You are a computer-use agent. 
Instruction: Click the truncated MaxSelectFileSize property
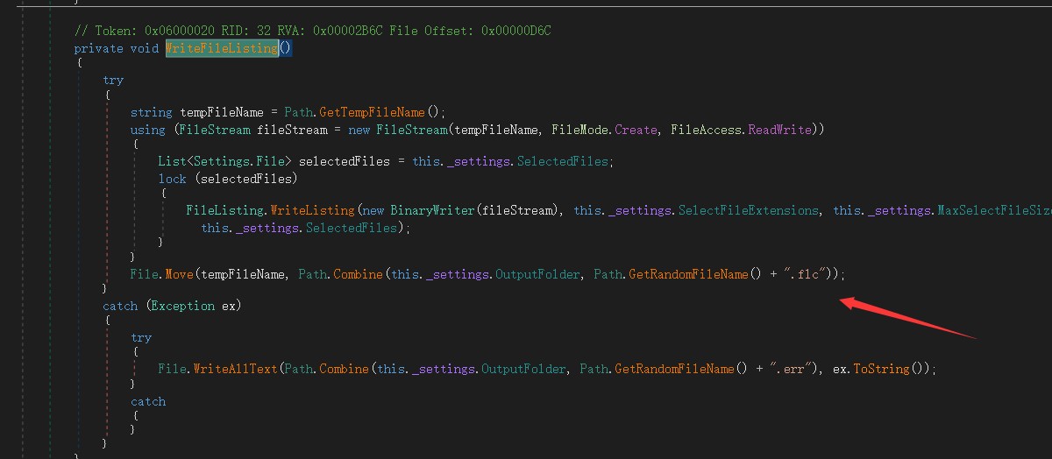click(x=994, y=210)
